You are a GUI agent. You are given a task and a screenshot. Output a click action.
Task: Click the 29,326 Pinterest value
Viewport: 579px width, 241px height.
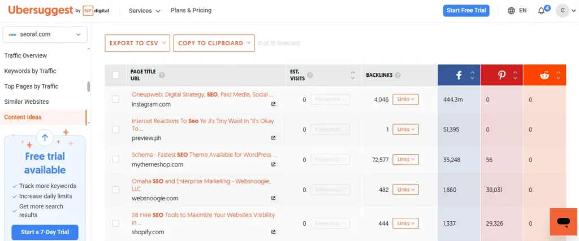[494, 224]
